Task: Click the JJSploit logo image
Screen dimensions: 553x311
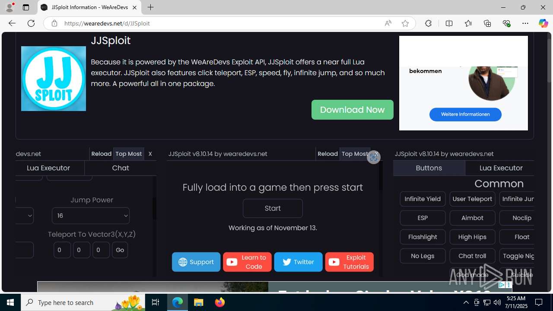Action: 54,79
